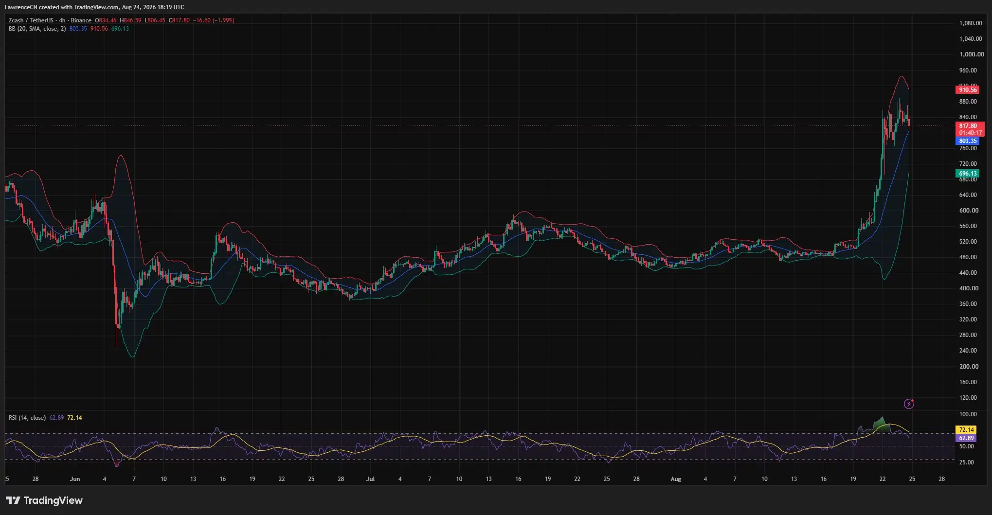Click the purple lightning bolt icon
The width and height of the screenshot is (992, 515).
coord(909,404)
